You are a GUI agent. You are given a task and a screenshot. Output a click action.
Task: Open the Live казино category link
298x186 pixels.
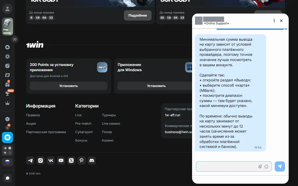click(111, 124)
